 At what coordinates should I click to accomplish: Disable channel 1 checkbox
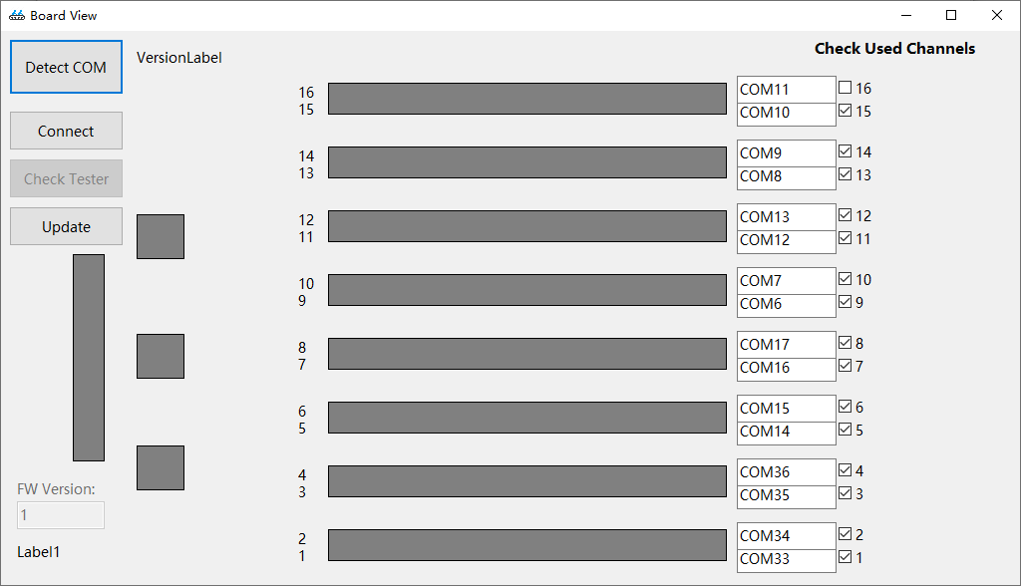pos(846,557)
